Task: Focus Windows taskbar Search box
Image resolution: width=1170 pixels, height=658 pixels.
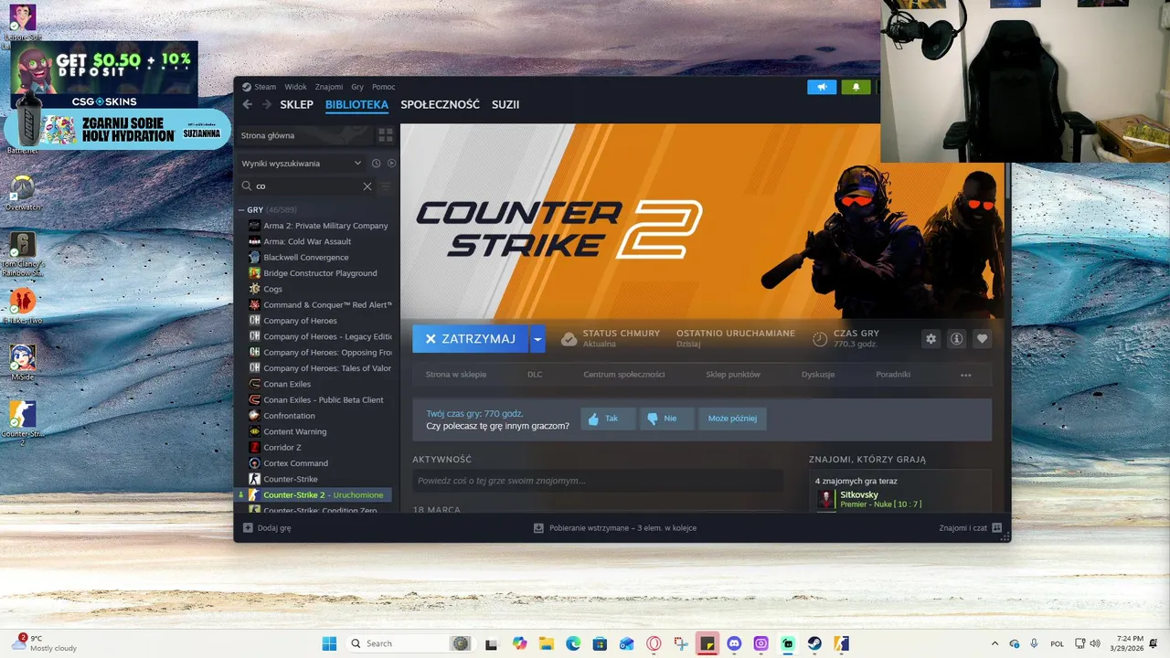Action: [409, 643]
